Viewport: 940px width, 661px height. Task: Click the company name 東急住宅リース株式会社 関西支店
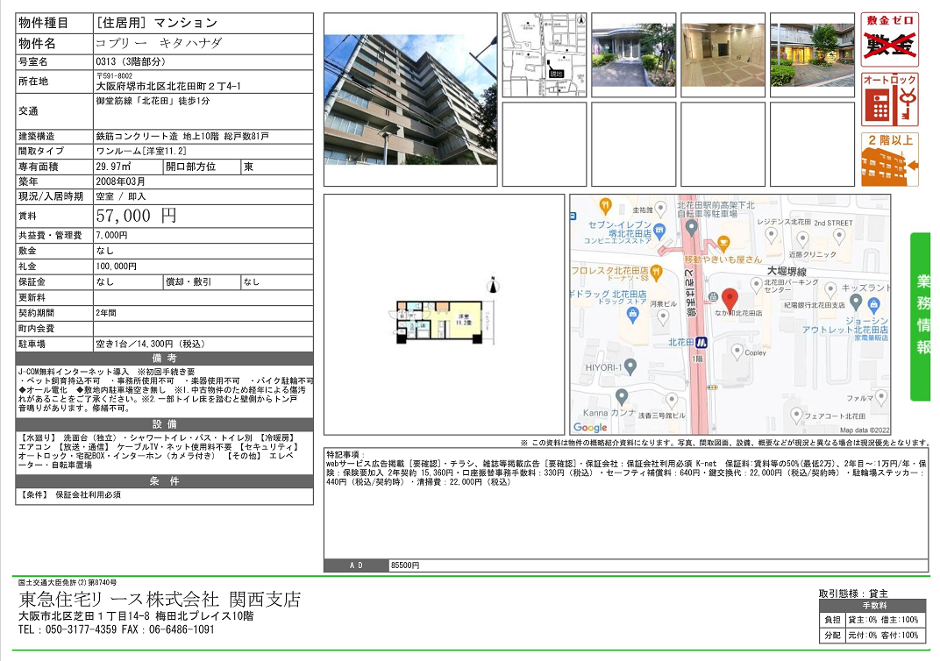160,600
